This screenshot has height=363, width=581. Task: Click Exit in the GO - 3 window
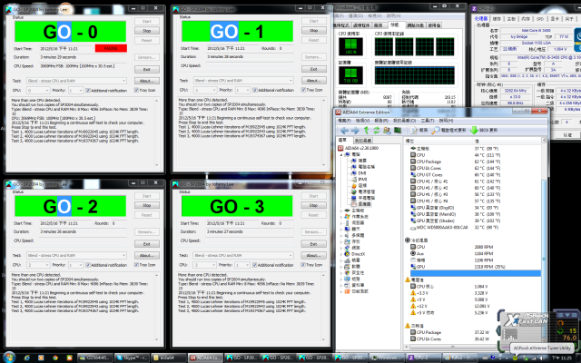click(313, 244)
